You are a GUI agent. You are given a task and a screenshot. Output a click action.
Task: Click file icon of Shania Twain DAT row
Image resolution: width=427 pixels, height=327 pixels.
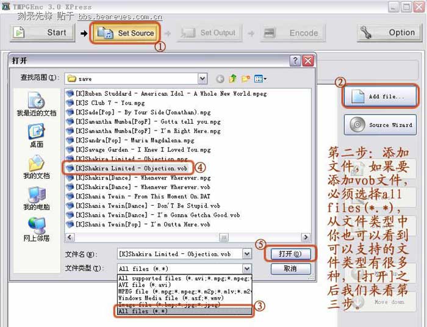(70, 196)
